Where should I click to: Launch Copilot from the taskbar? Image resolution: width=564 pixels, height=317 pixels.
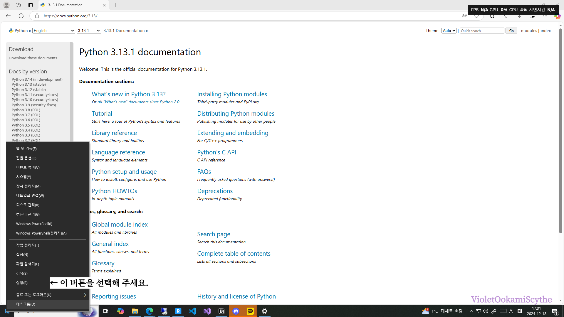click(120, 311)
